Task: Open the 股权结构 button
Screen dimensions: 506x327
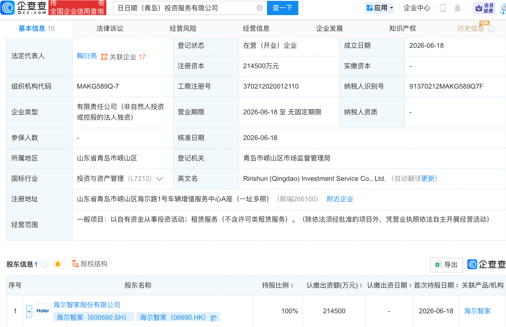Action: (x=90, y=264)
